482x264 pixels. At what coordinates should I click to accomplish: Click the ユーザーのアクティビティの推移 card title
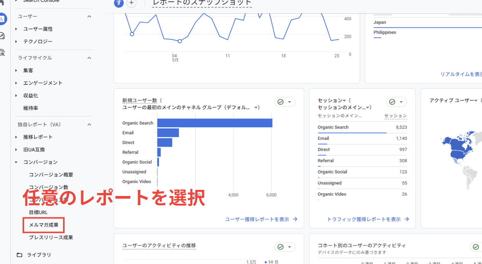(159, 245)
